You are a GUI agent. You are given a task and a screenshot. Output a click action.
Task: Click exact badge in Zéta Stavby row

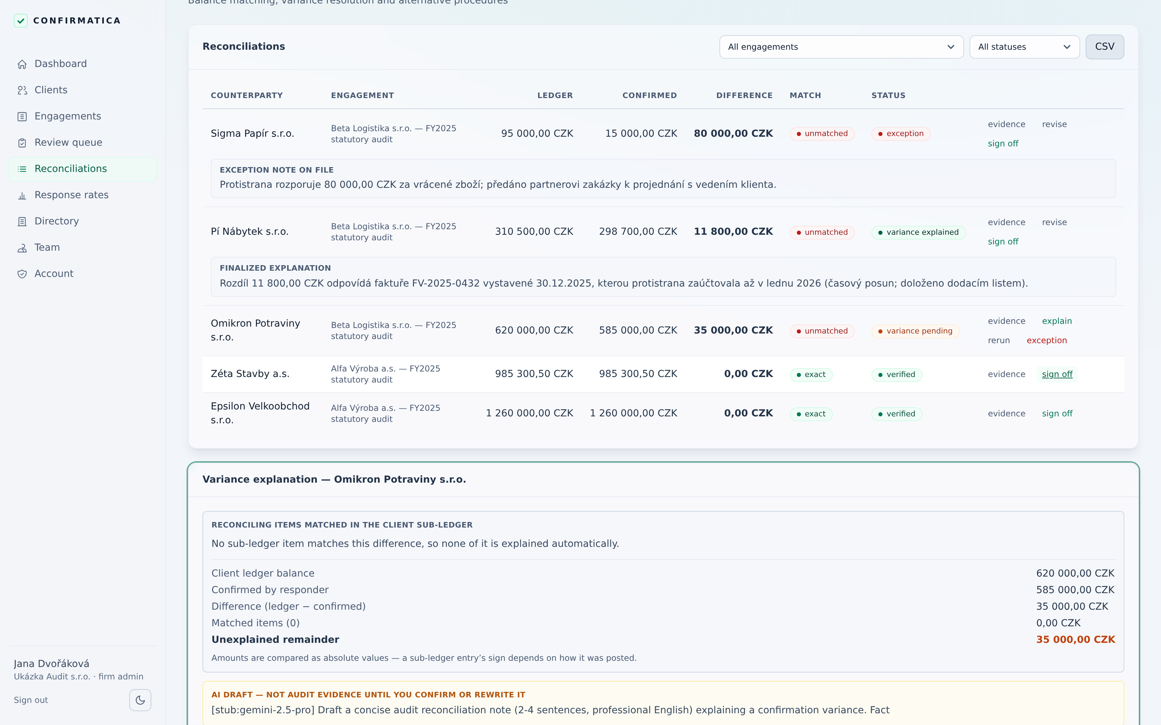coord(811,375)
